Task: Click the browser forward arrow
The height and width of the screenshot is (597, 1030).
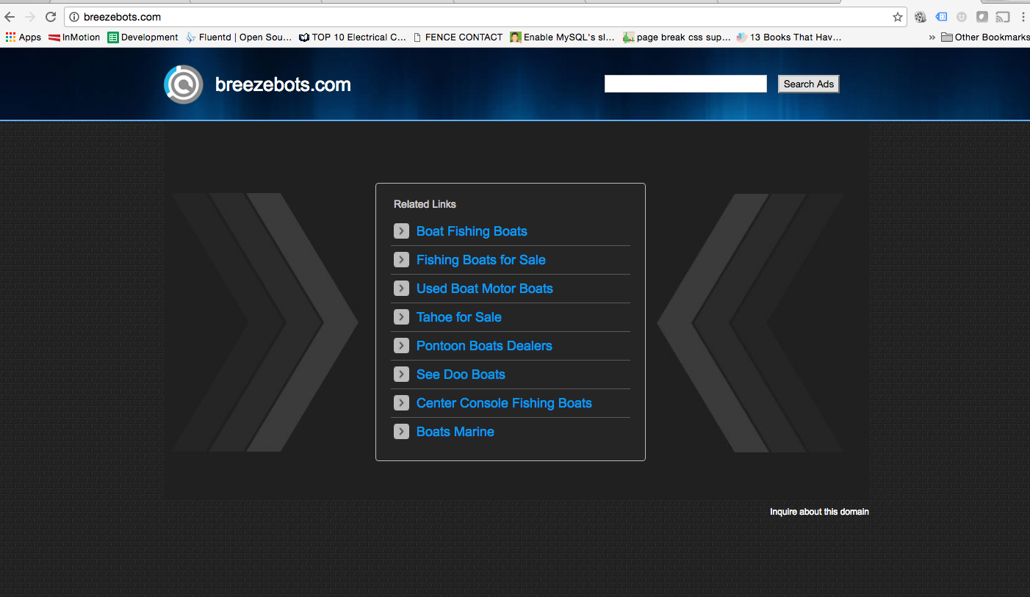Action: tap(30, 17)
